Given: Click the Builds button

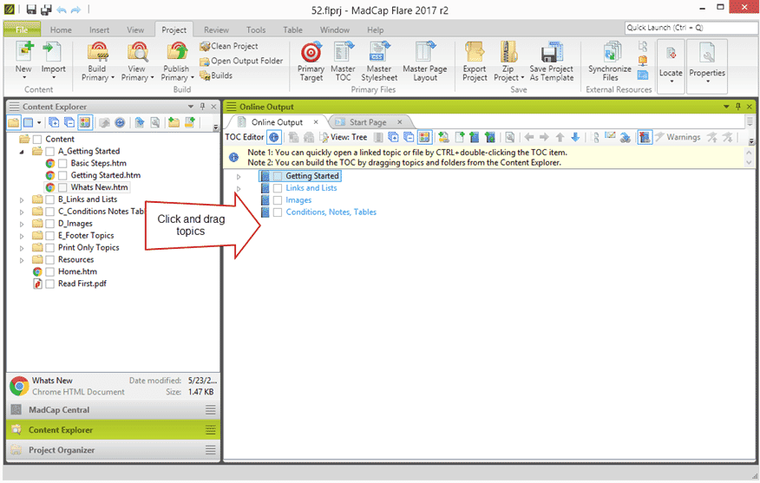Looking at the screenshot, I should click(x=216, y=75).
